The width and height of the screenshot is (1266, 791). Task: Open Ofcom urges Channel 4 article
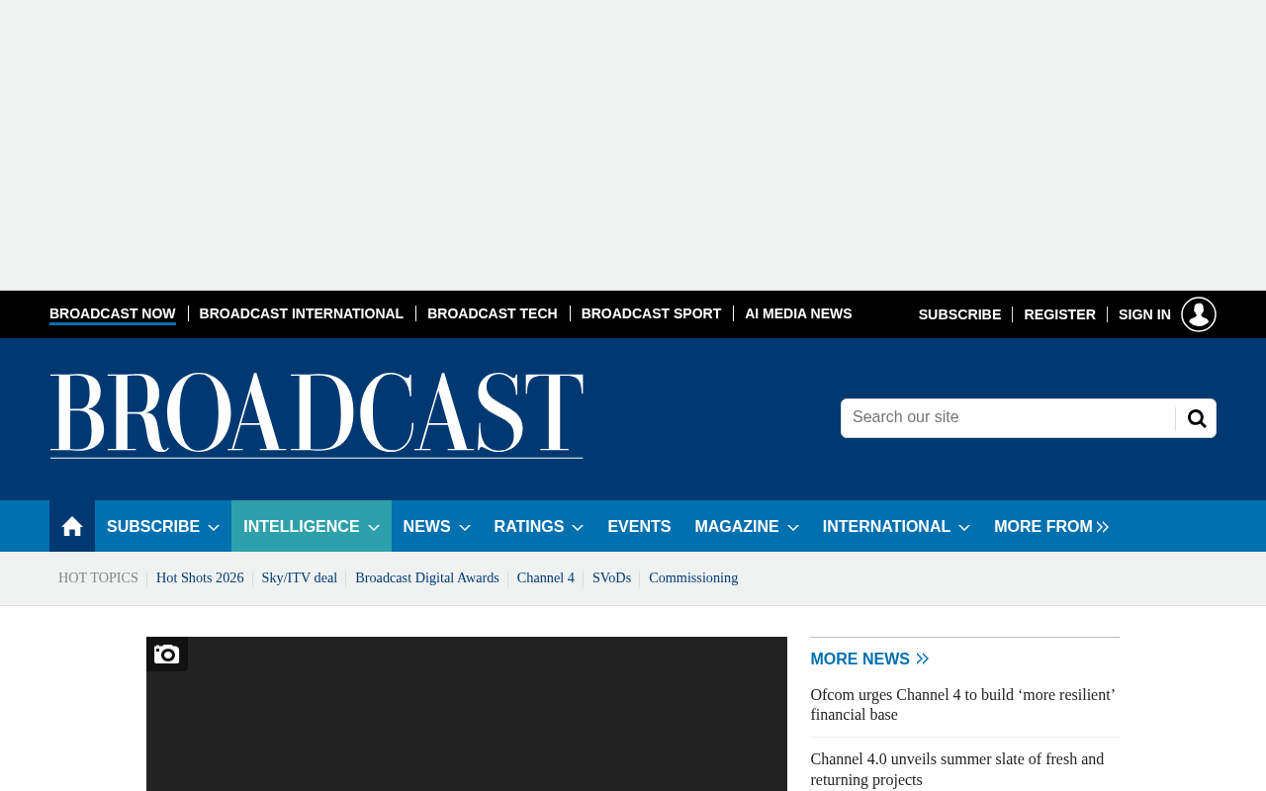(964, 705)
